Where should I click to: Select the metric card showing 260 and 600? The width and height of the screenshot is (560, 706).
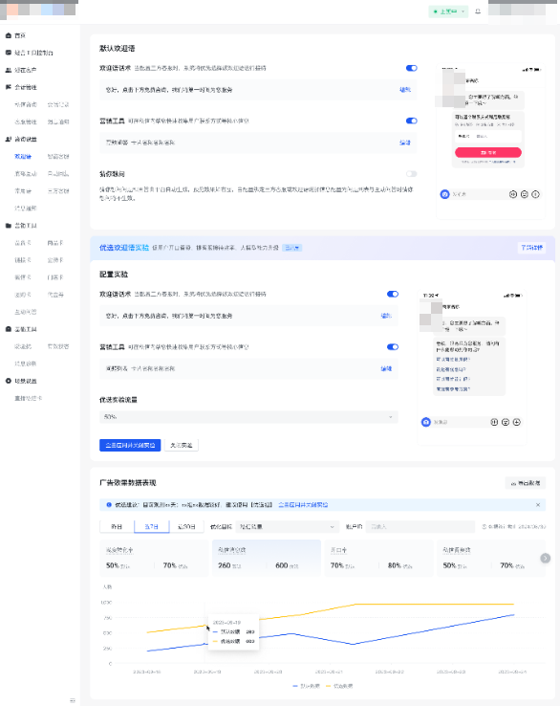[x=267, y=558]
